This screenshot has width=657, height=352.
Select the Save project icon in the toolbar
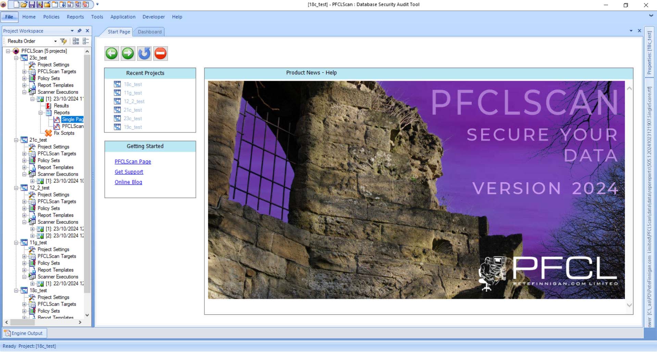tap(33, 4)
